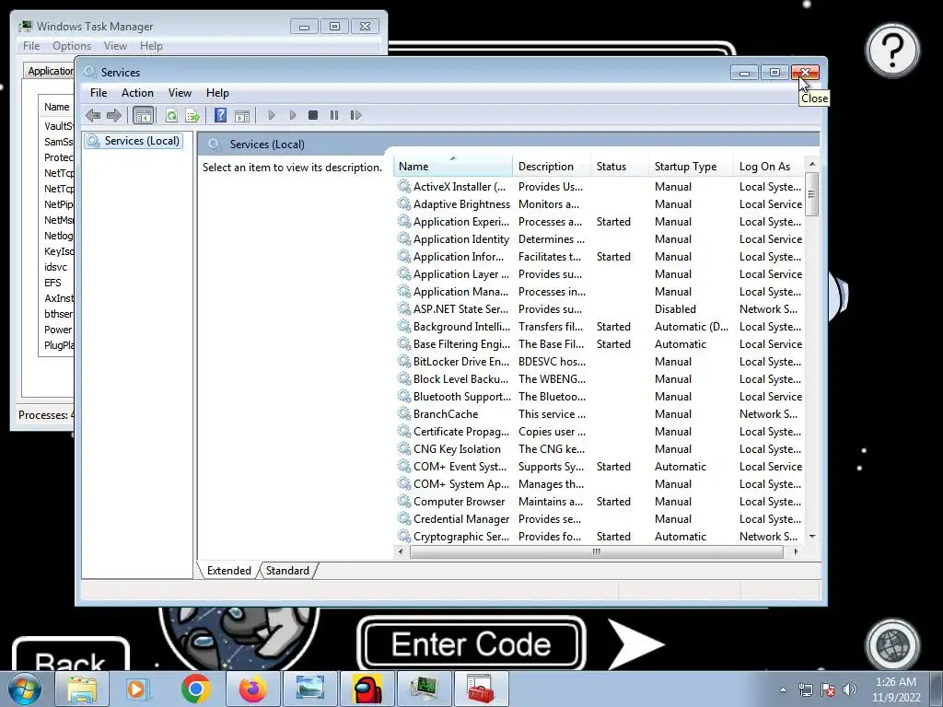Click the Applications tab in Task Manager
943x707 pixels.
pyautogui.click(x=50, y=71)
